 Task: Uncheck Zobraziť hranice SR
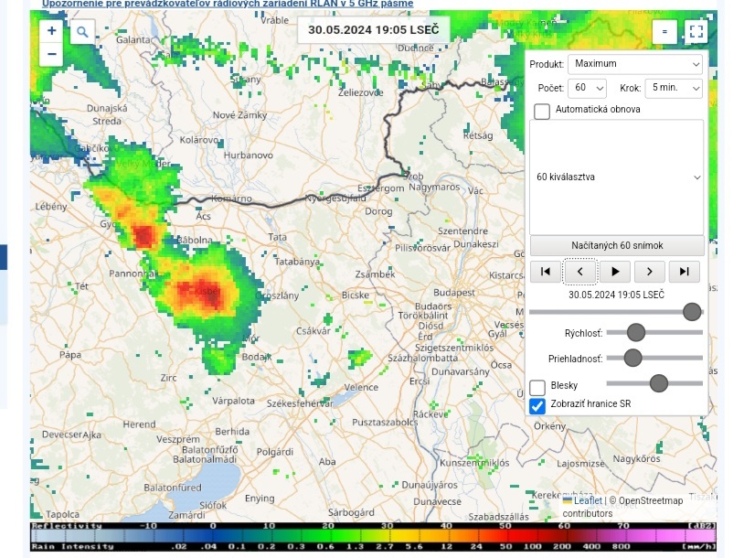click(537, 405)
